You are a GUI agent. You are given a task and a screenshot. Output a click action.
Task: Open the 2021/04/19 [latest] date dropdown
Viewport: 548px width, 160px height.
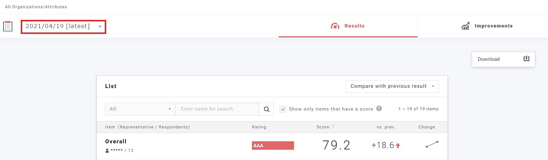tap(63, 27)
